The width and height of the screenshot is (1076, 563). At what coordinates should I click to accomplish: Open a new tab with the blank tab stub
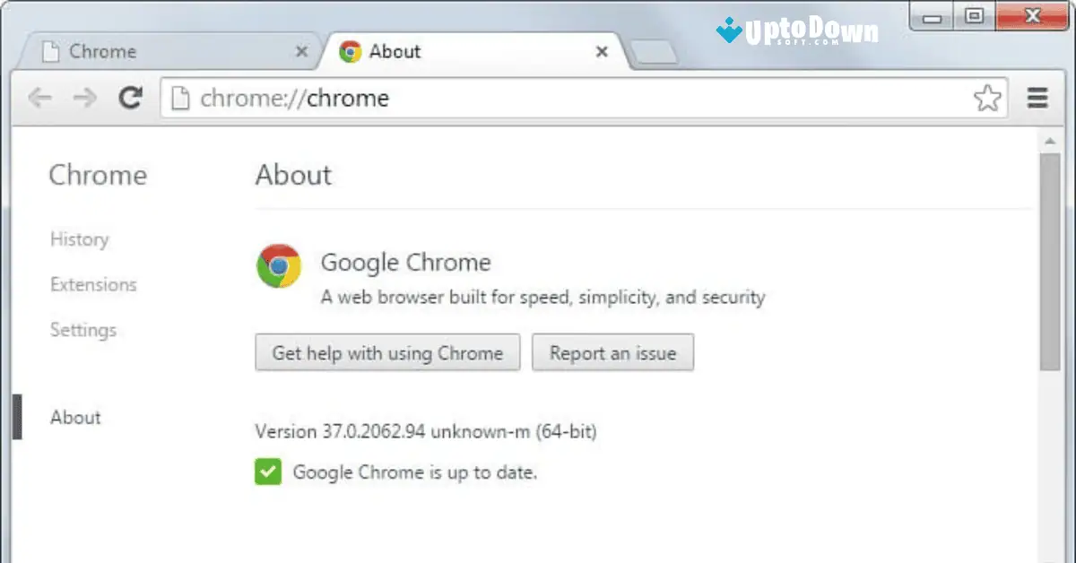pyautogui.click(x=651, y=52)
